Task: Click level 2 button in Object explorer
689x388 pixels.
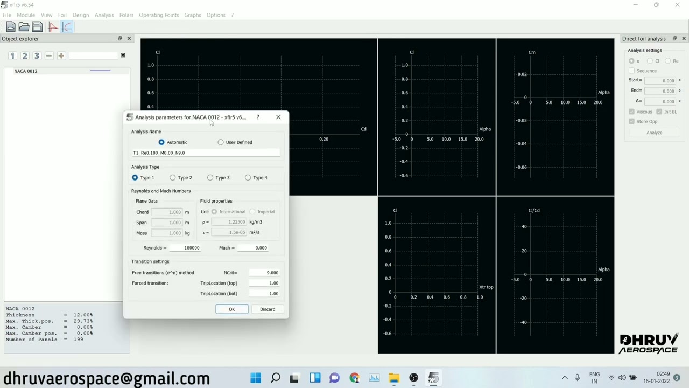Action: click(24, 56)
